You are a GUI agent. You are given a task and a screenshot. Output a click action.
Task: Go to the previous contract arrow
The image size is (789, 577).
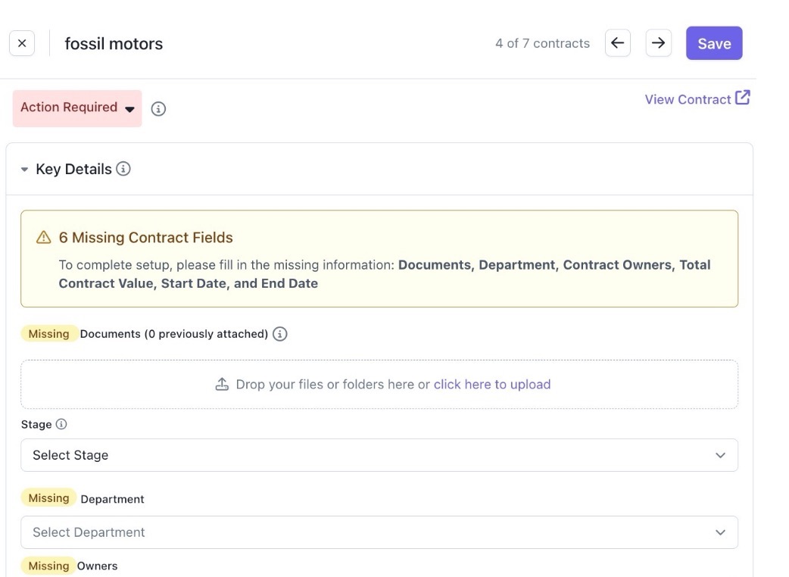point(617,43)
